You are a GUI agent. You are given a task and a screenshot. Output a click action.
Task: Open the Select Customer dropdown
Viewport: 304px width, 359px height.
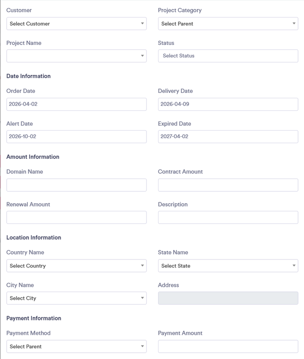[x=76, y=24]
